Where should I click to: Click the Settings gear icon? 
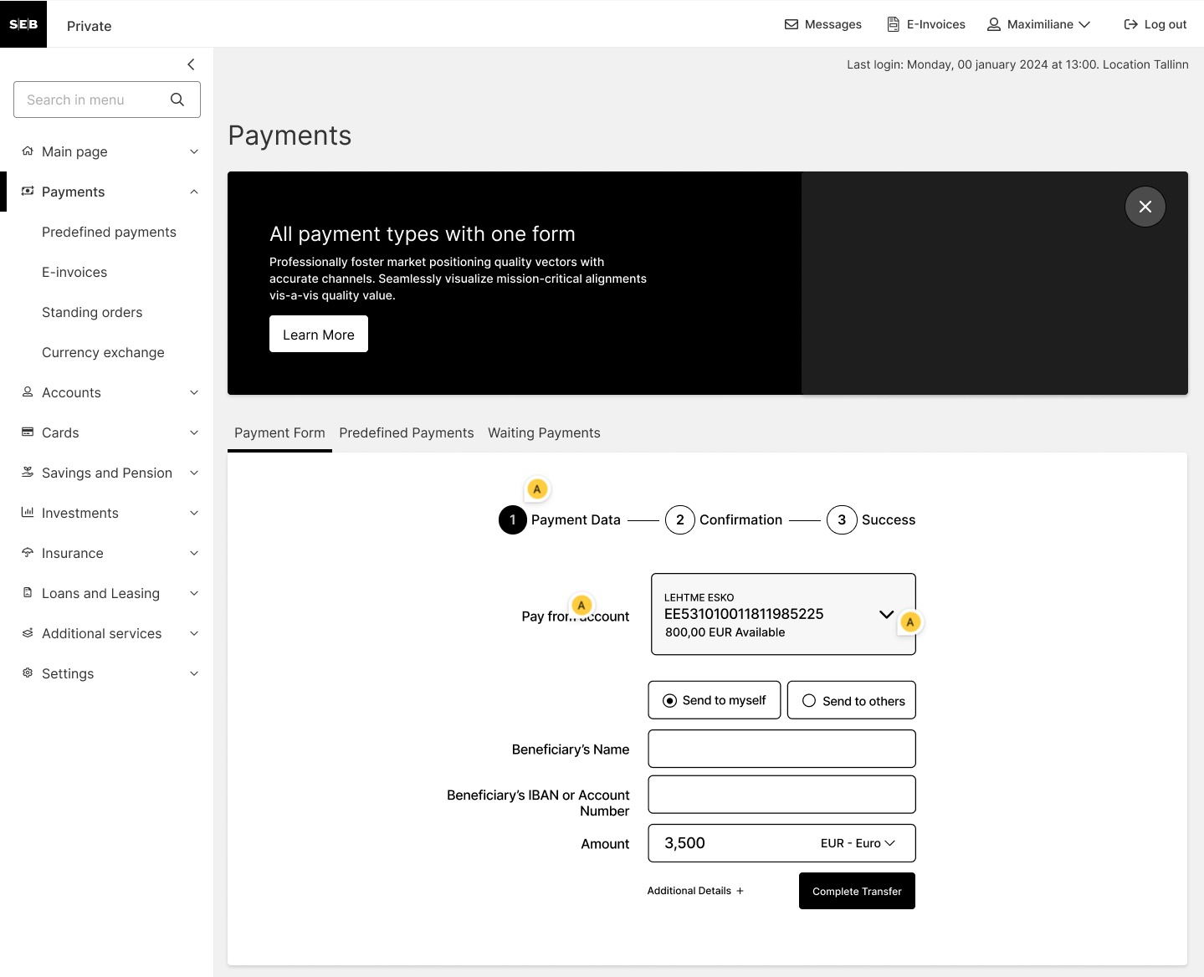pos(28,673)
